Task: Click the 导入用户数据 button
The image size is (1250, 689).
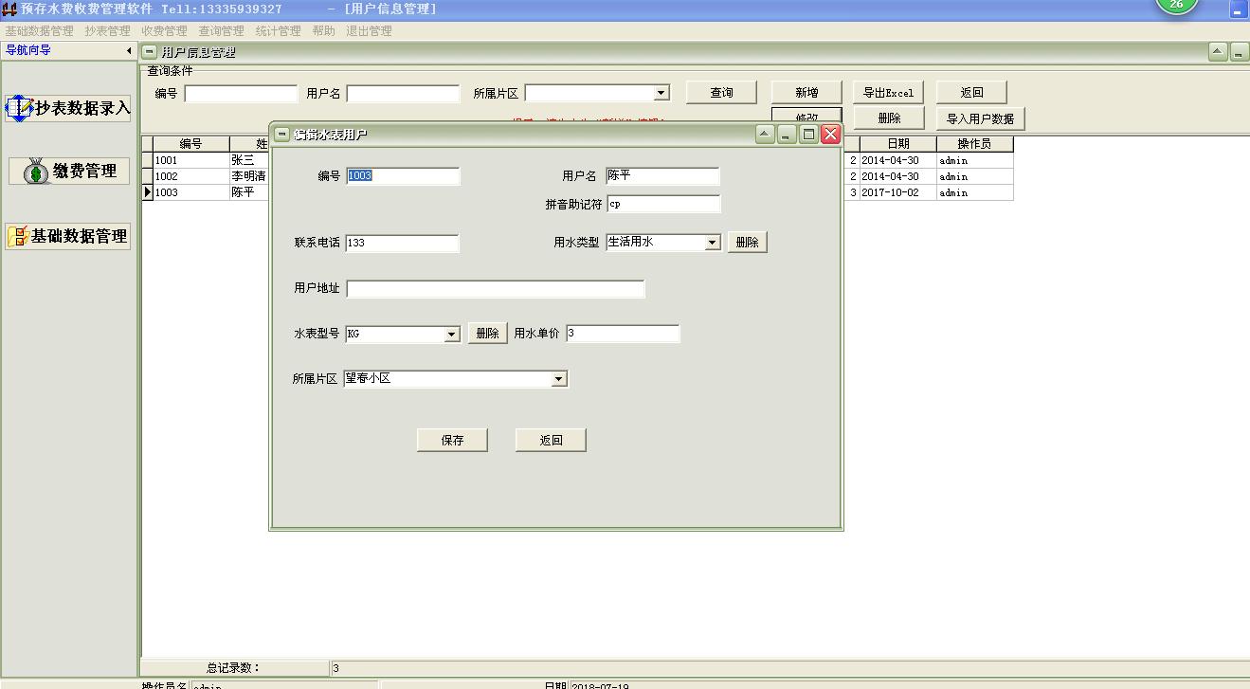Action: click(980, 118)
